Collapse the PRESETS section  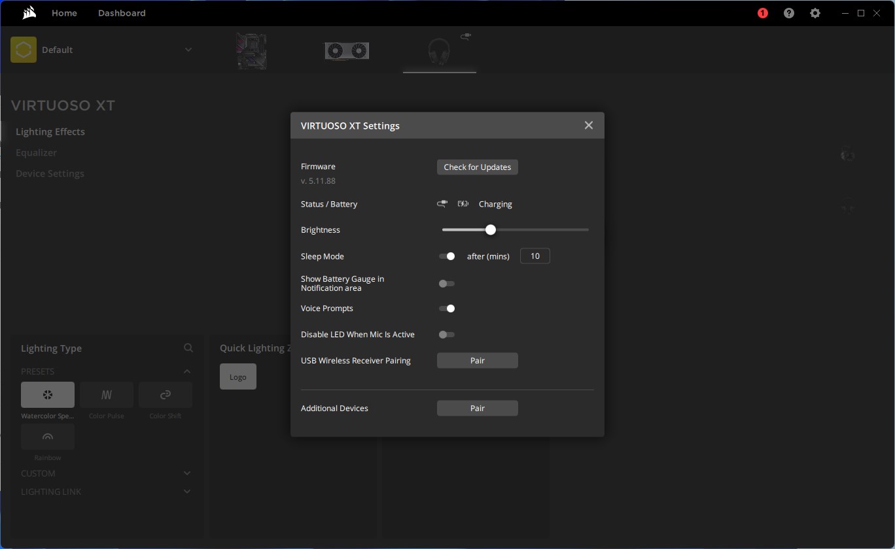[187, 371]
